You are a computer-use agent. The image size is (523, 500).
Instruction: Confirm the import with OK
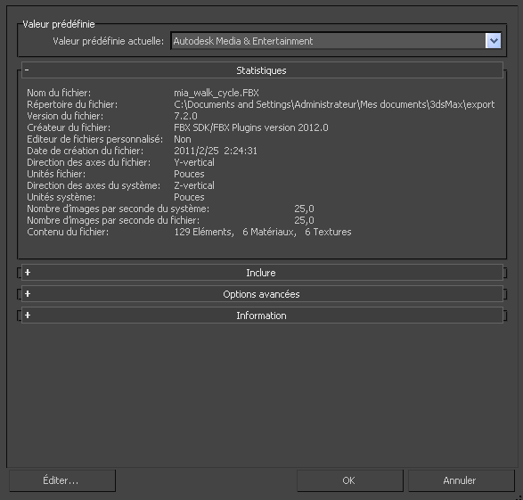coord(350,480)
